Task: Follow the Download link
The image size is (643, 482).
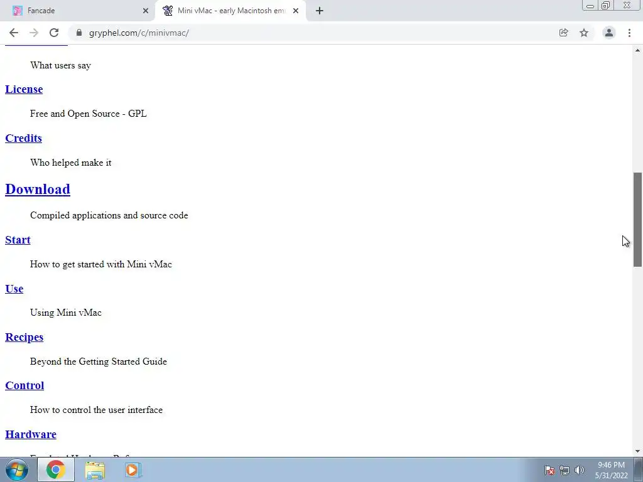Action: pyautogui.click(x=37, y=190)
